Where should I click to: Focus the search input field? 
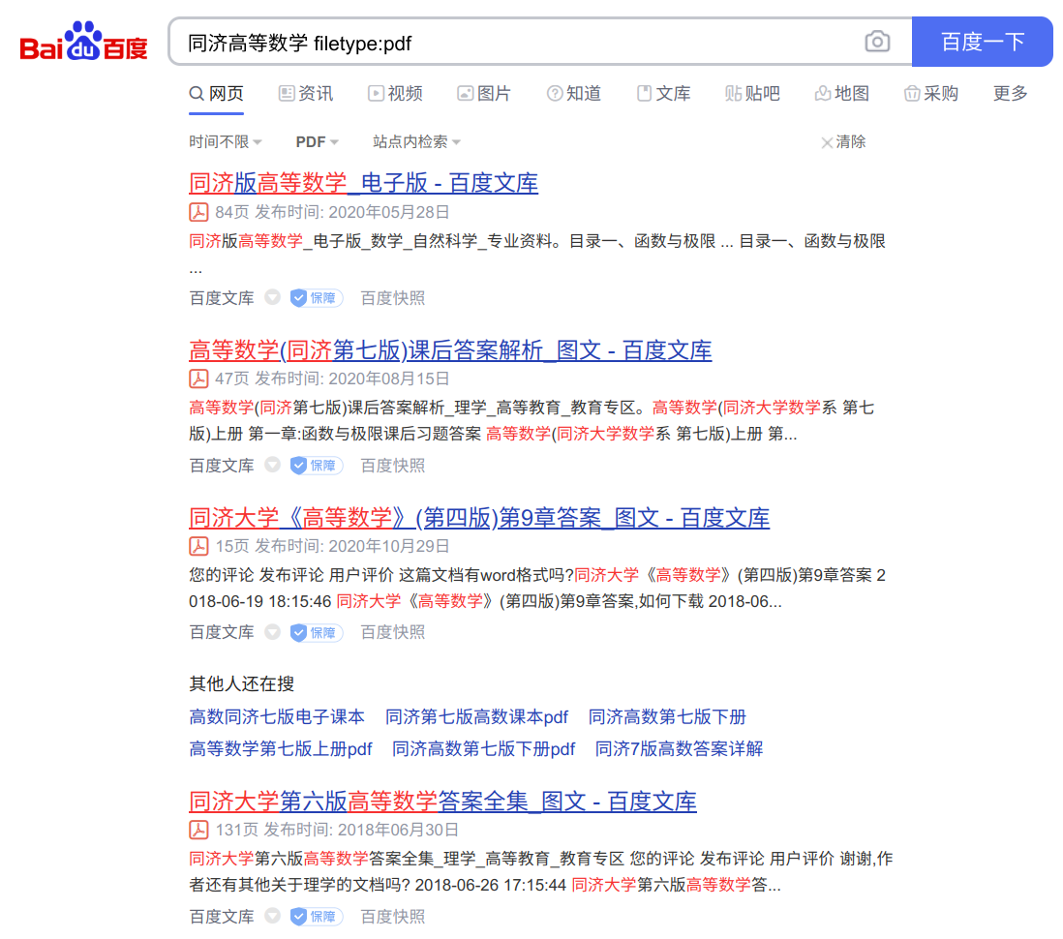click(515, 43)
